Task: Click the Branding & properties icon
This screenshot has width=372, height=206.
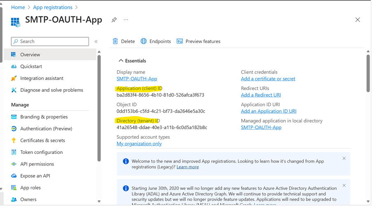Action: (14, 117)
